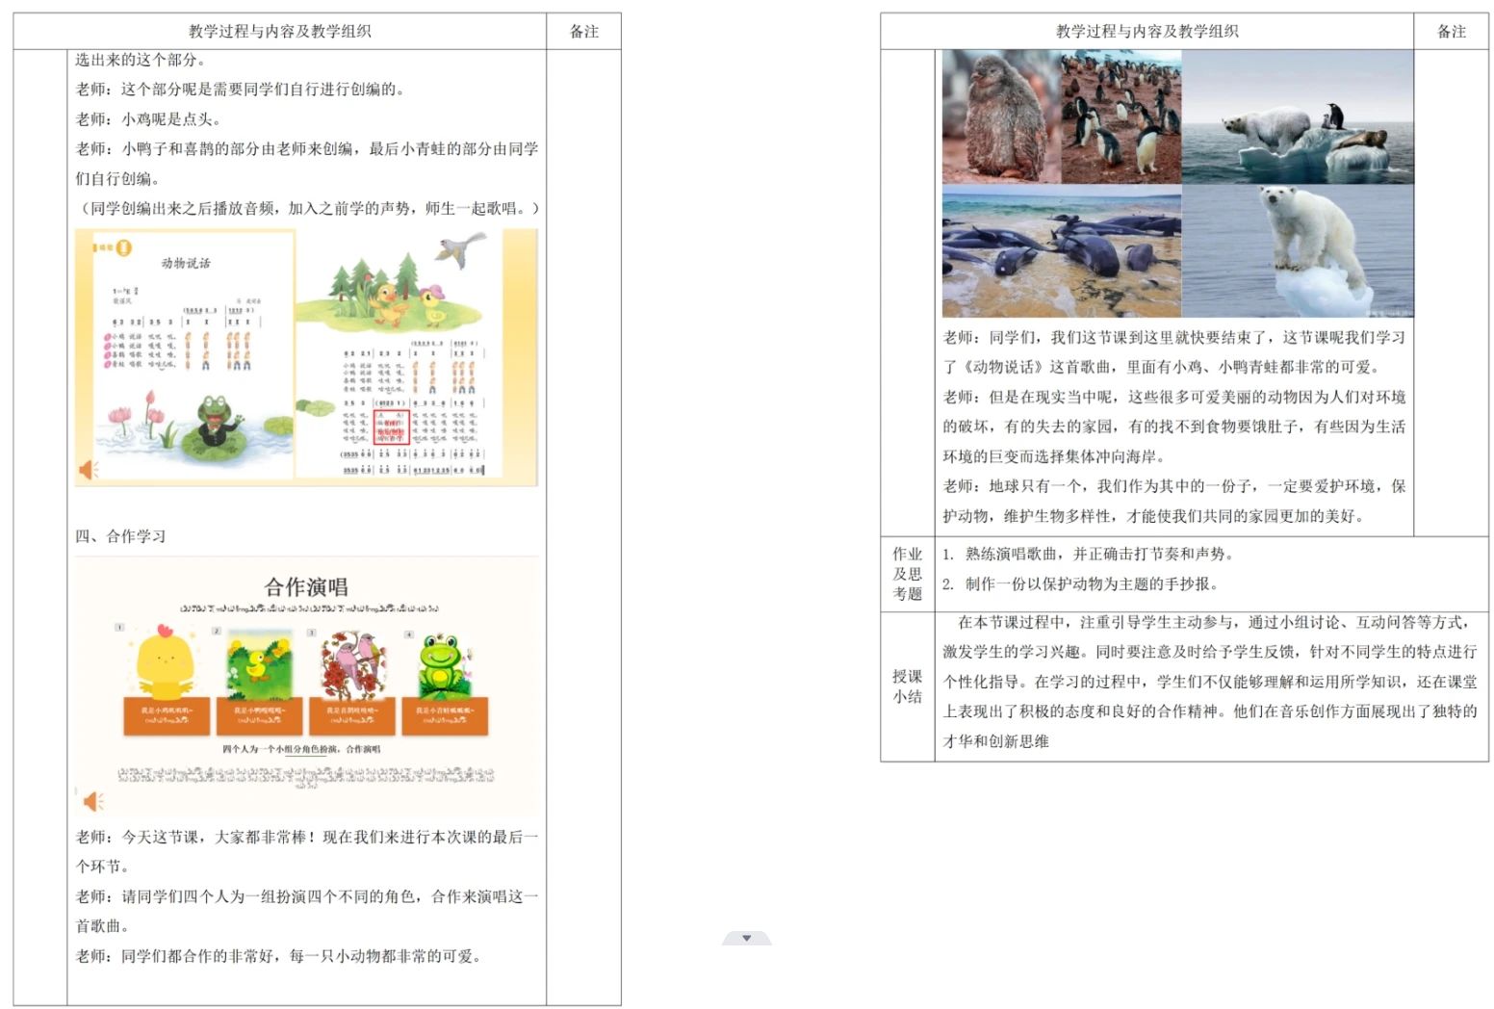Click the red highlighted box in the score
1494x1009 pixels.
392,427
